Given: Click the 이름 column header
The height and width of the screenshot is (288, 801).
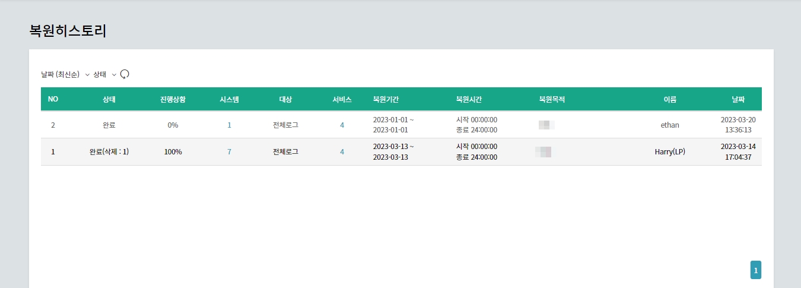Looking at the screenshot, I should [669, 99].
